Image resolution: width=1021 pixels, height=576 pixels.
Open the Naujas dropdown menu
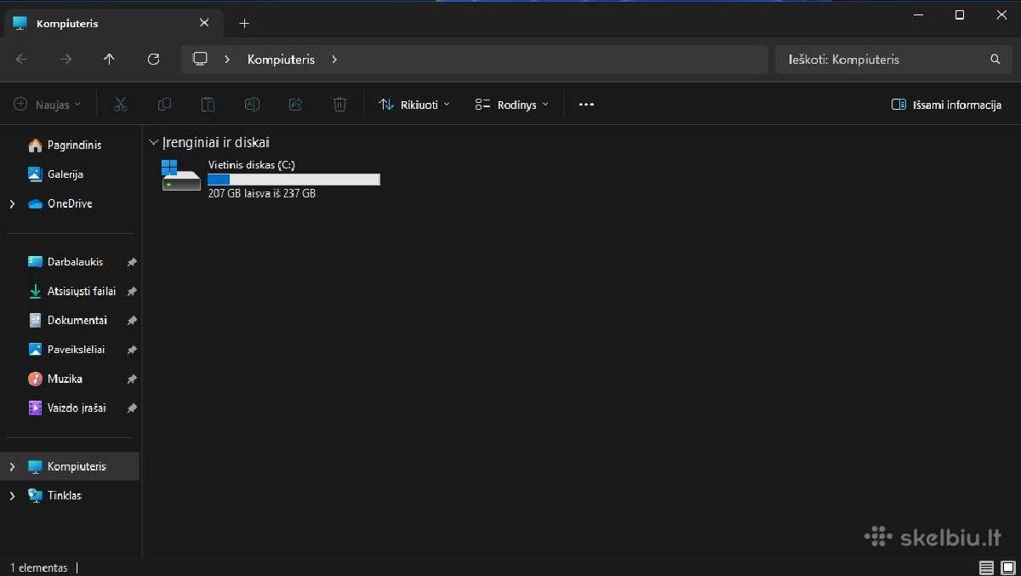pos(48,105)
